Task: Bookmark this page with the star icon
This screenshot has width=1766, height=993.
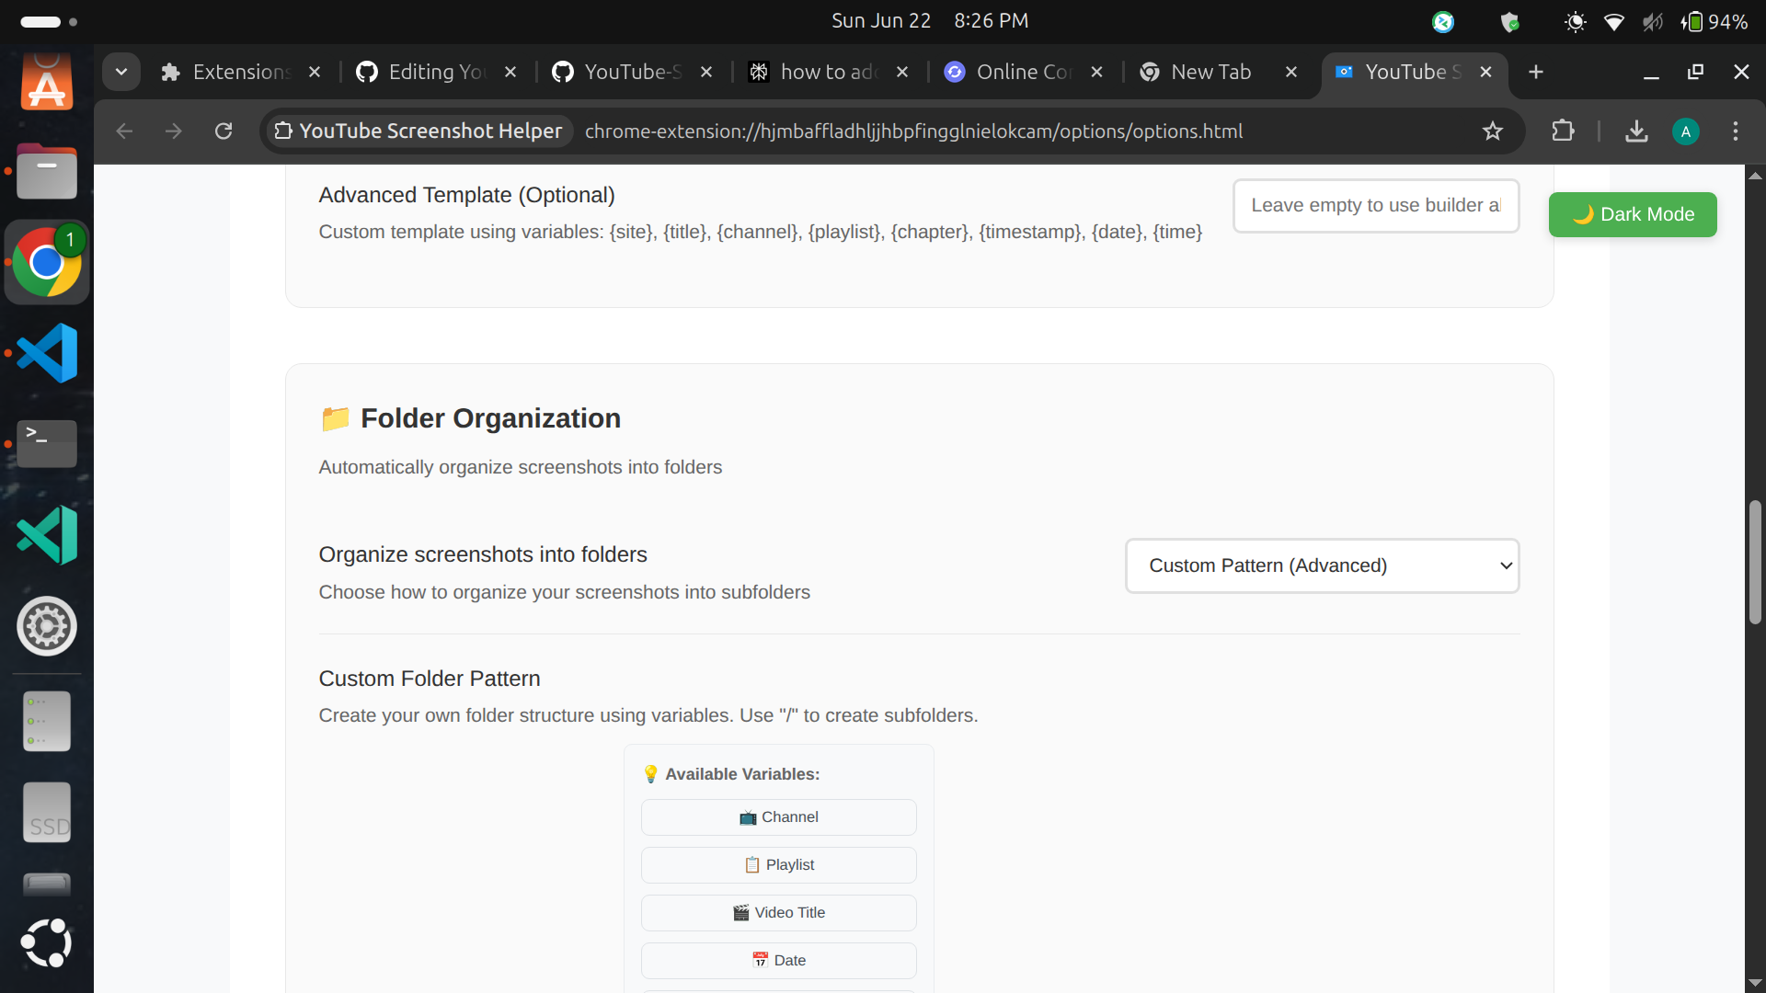Action: [1492, 131]
